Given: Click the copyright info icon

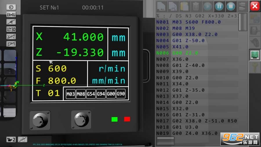Looking at the screenshot, I should pyautogui.click(x=11, y=7).
